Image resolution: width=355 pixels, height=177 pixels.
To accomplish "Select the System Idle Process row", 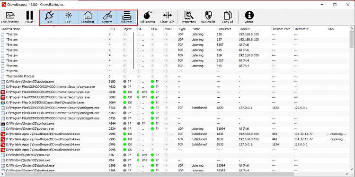I will [x=175, y=76].
